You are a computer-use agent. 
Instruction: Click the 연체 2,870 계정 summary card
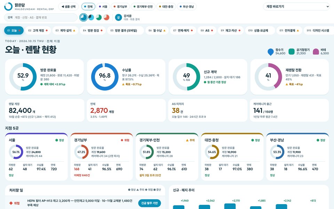tap(126, 110)
